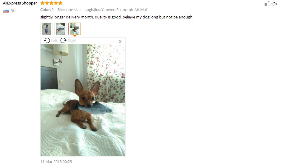The height and width of the screenshot is (166, 281).
Task: Click the 'Right' rotate label
Action: click(72, 41)
